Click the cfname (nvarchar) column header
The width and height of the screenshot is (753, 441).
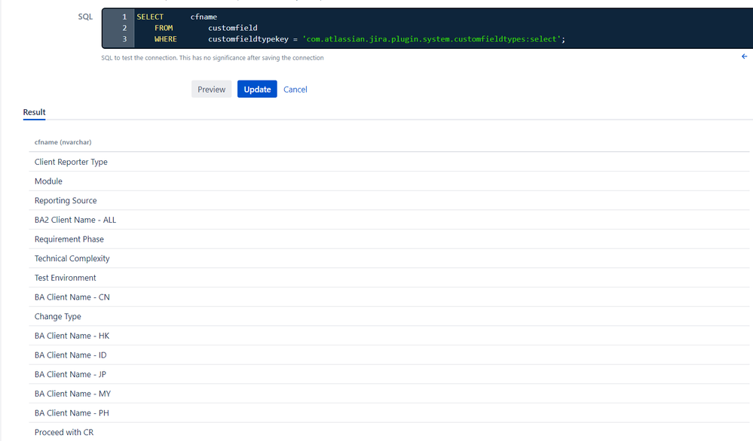tap(62, 141)
